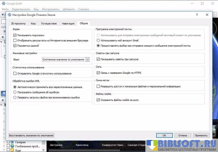Screen dimensions: 218x152
Task: Click the Глобальные проб... globe layer icon
Action: coord(13,146)
